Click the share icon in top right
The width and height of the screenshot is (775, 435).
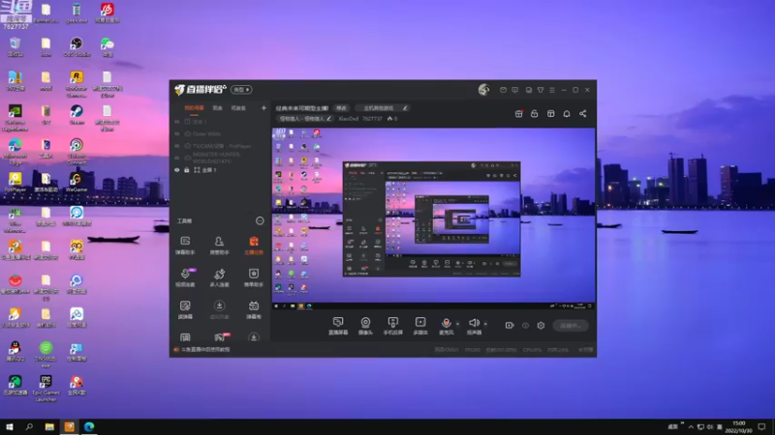point(583,113)
